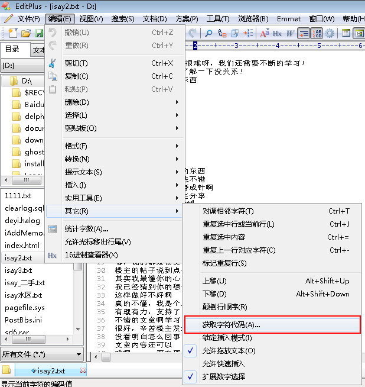Toggle the line number toolbar button

tap(317, 33)
